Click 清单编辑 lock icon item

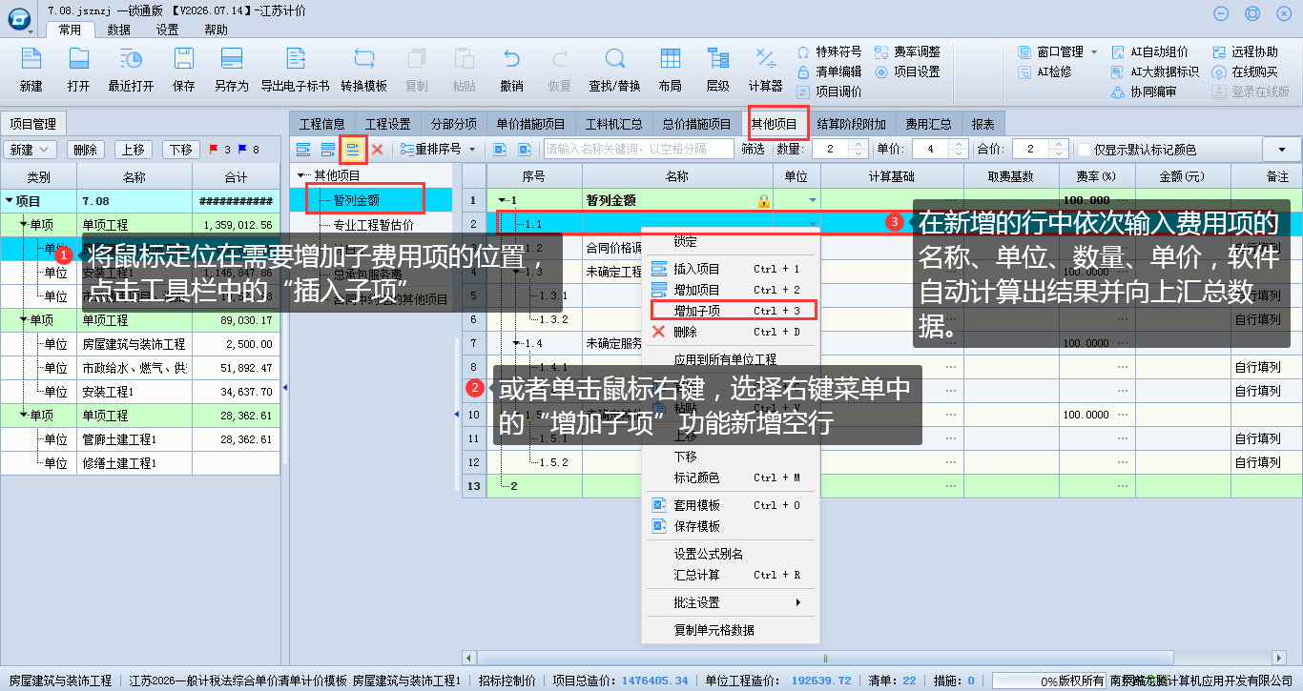click(829, 71)
